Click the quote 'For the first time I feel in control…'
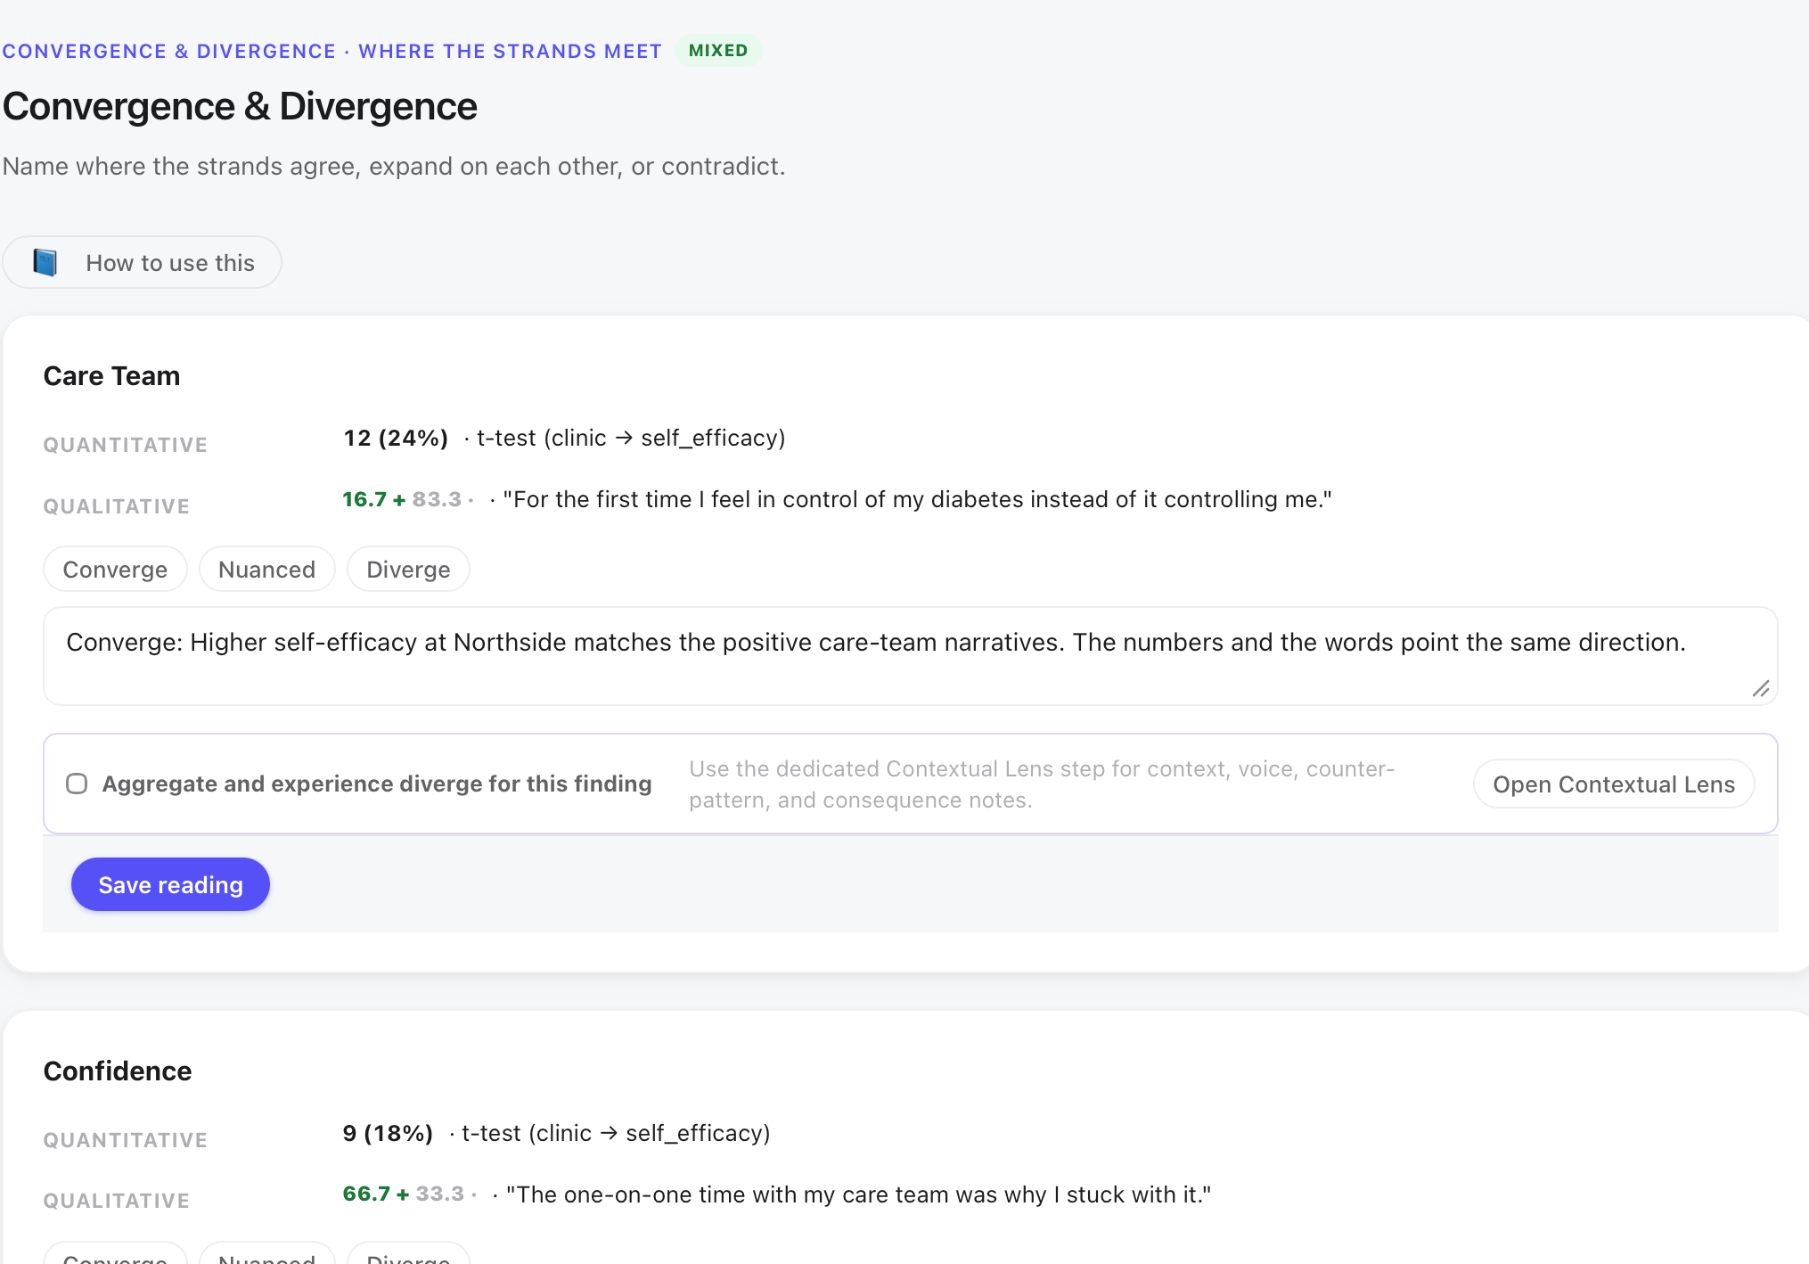Screen dimensions: 1809x1264 [x=917, y=500]
